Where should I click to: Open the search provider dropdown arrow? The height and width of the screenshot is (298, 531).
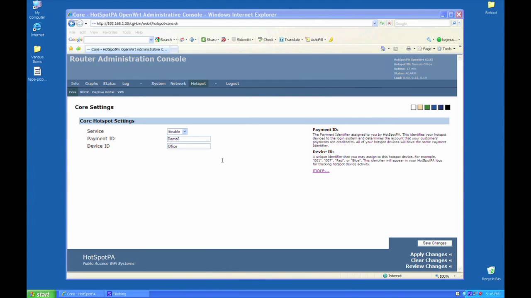[459, 23]
